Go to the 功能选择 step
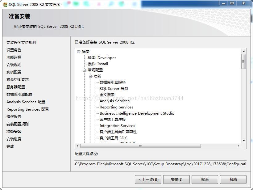 [14, 57]
